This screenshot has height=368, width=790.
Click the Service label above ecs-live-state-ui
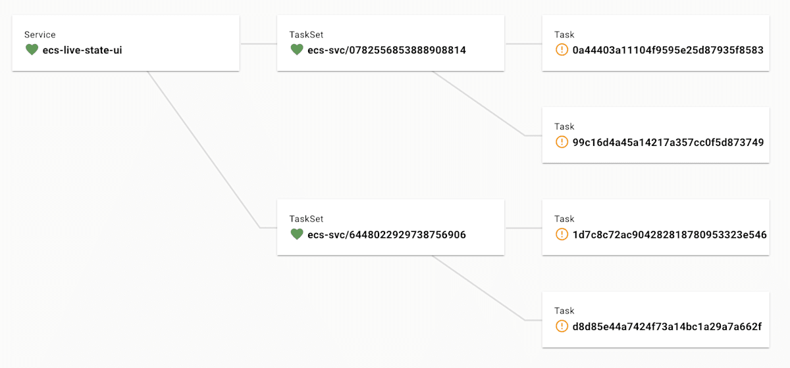point(40,35)
